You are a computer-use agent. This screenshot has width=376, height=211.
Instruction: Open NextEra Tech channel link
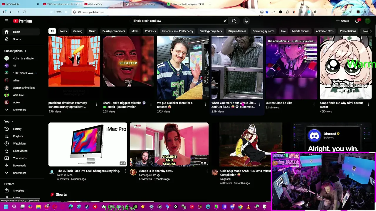(65, 175)
